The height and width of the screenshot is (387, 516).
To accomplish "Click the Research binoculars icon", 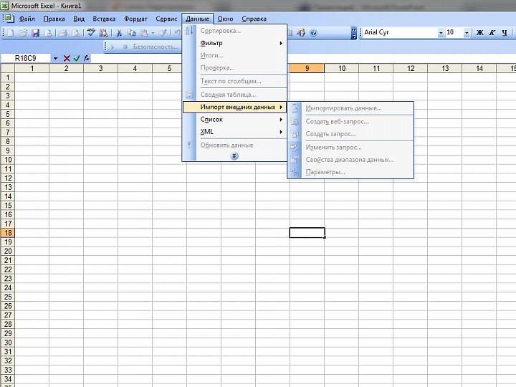I will [104, 32].
